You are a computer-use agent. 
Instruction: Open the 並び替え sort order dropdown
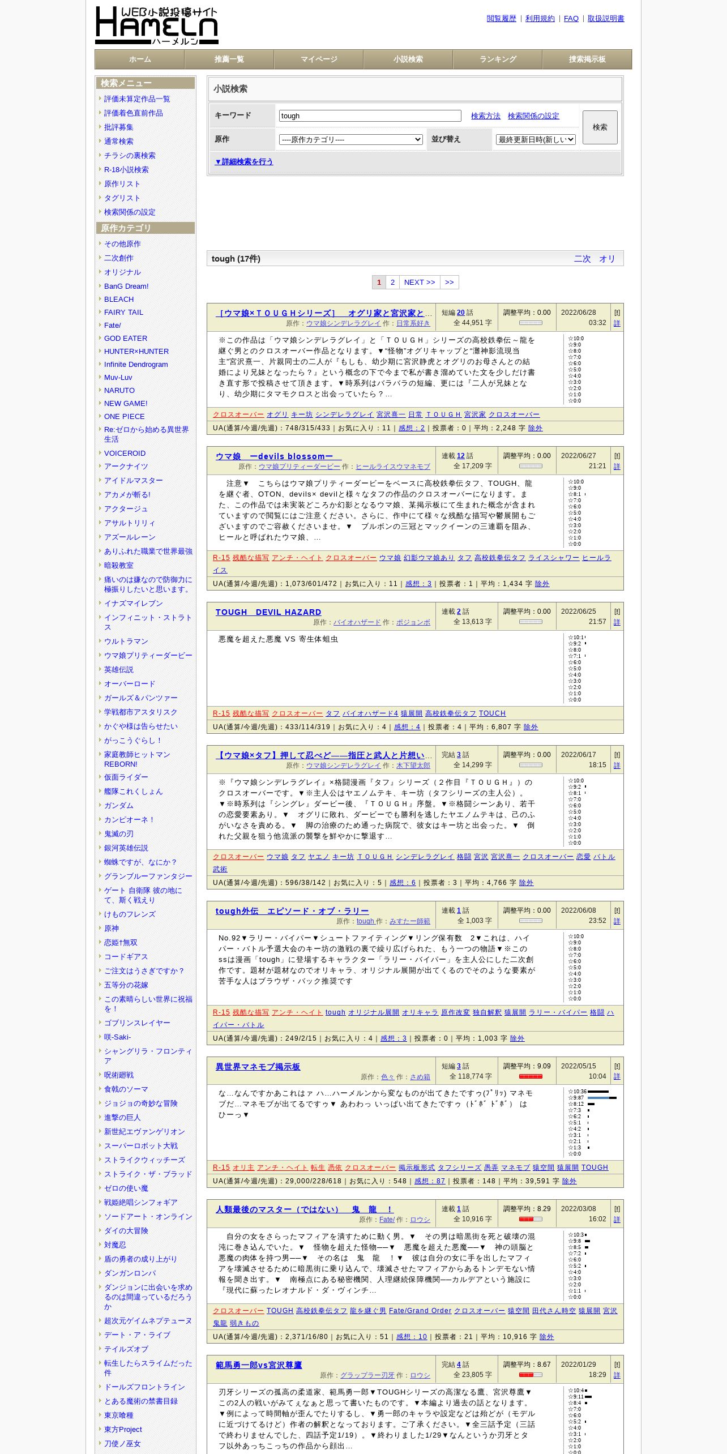coord(536,139)
